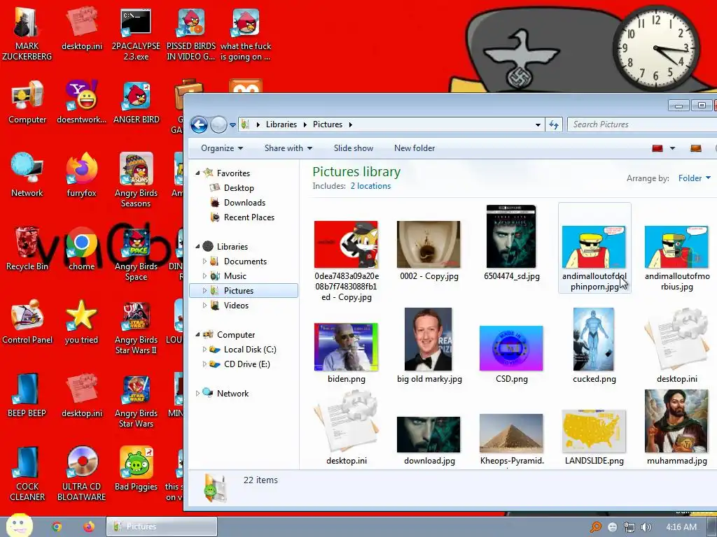Click the magnifier tray icon
The width and height of the screenshot is (717, 537).
coord(596,527)
